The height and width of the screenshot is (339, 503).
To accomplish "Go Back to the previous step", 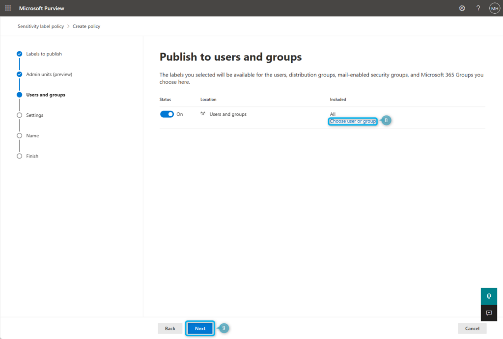I will 169,328.
